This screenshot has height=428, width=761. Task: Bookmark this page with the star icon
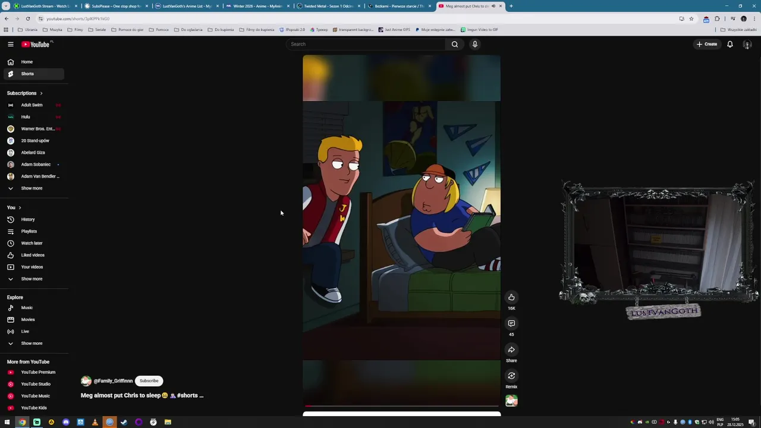(x=691, y=18)
